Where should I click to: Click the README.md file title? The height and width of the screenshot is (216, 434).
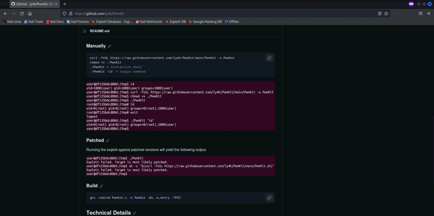100,31
